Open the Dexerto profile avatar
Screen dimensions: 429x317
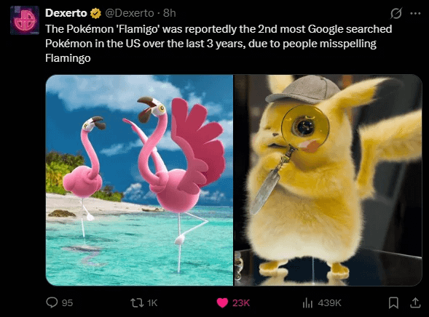point(25,20)
